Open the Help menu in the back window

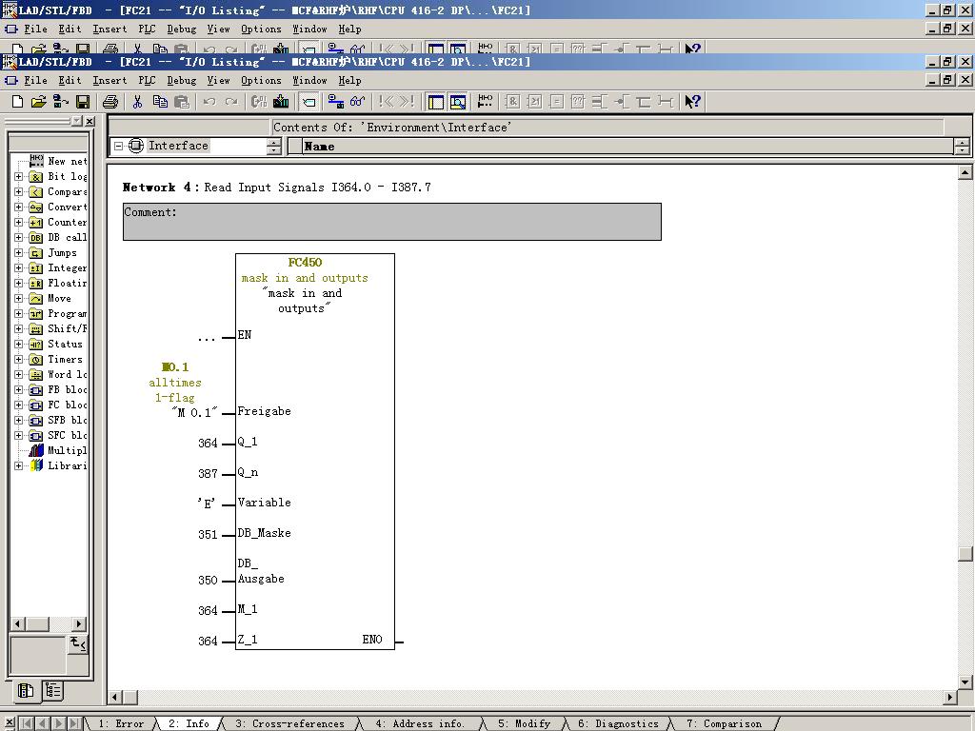[x=349, y=29]
